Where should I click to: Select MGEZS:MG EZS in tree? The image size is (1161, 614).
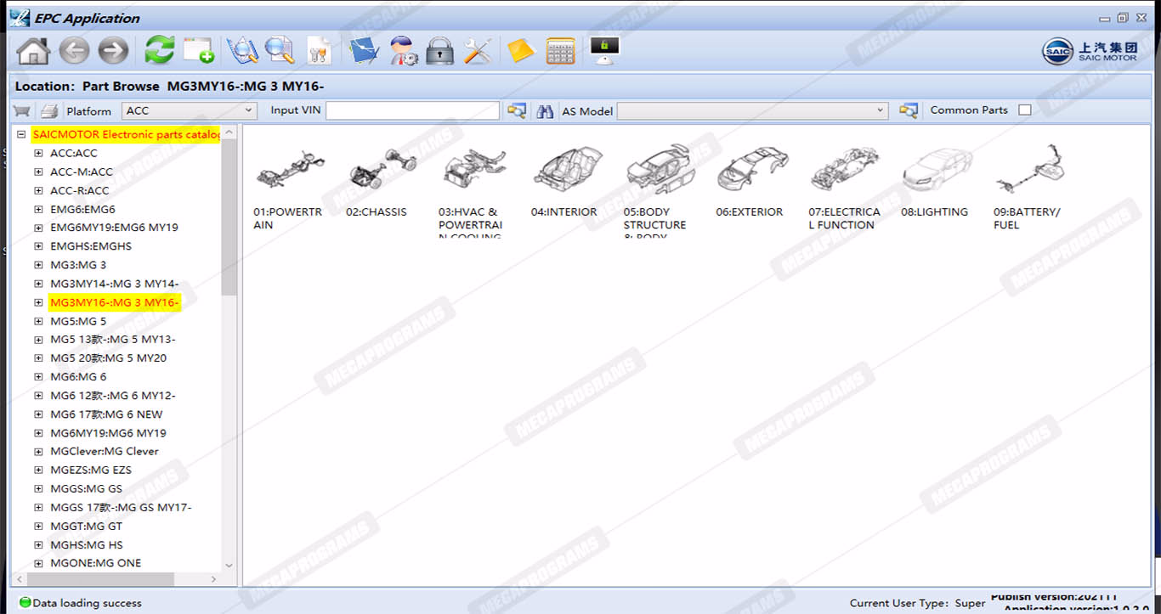point(90,470)
